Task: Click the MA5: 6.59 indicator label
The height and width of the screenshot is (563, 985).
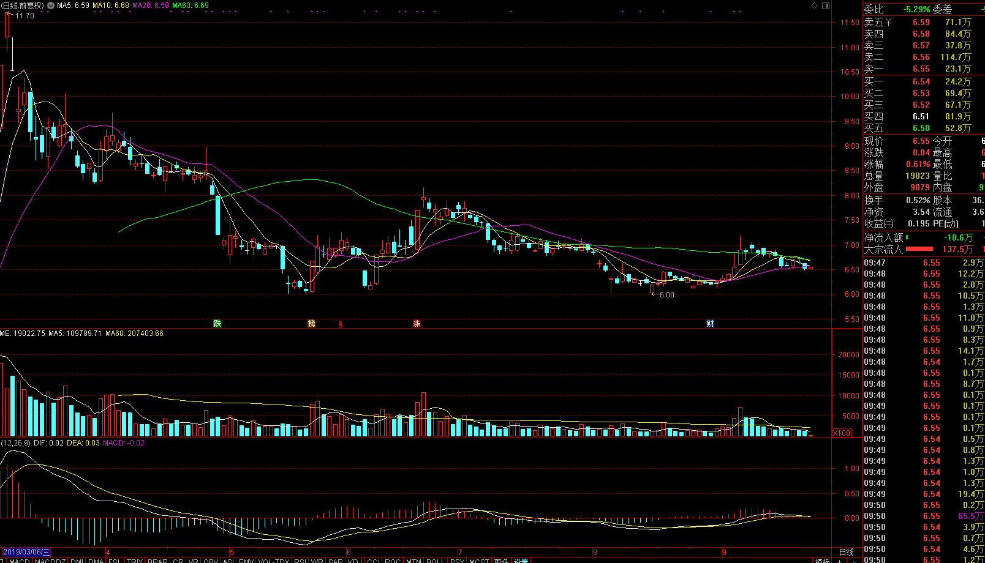Action: coord(73,6)
